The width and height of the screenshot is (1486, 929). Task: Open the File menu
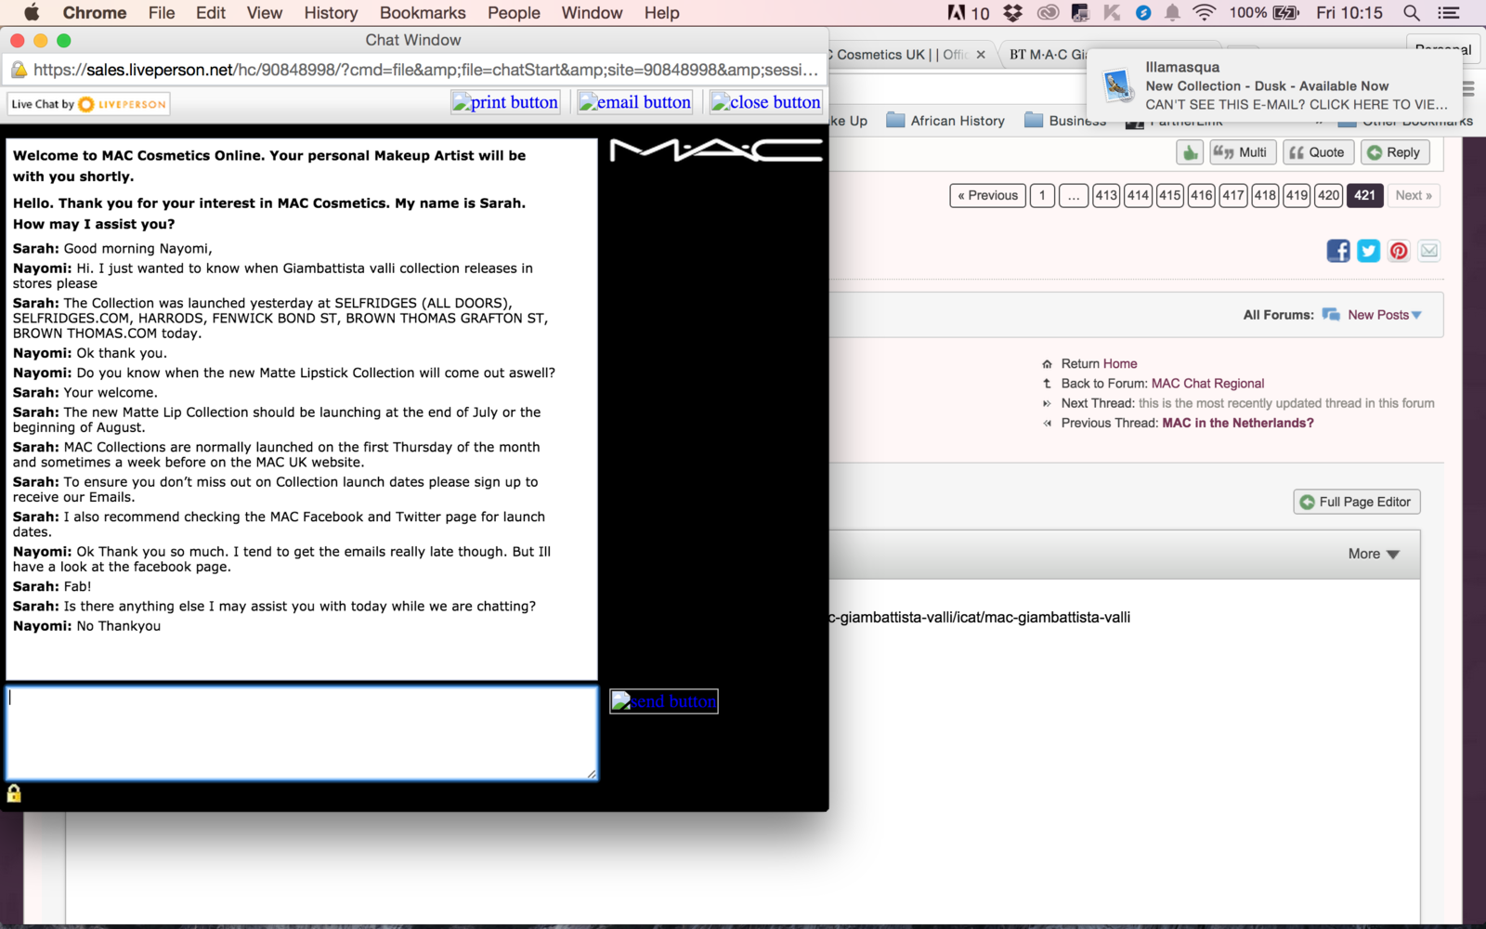[162, 13]
